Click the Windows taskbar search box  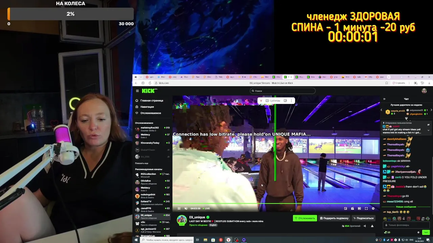tap(167, 240)
